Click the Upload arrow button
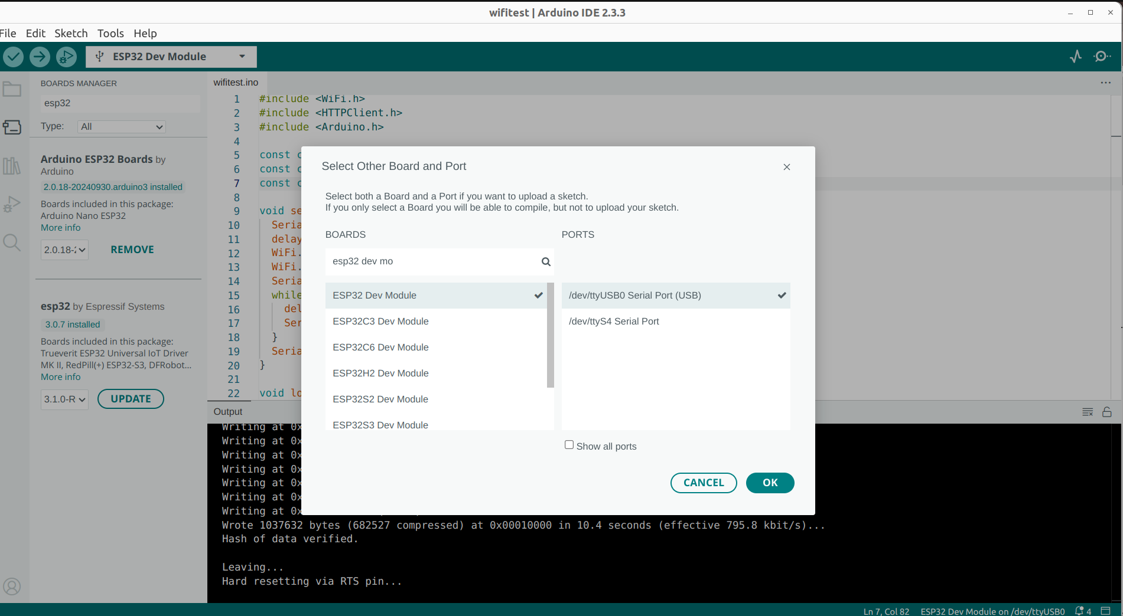This screenshot has height=616, width=1123. click(x=40, y=57)
